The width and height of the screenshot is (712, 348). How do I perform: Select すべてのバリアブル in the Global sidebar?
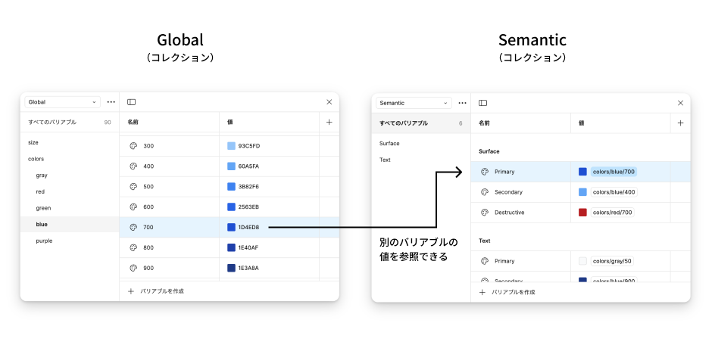coord(54,122)
